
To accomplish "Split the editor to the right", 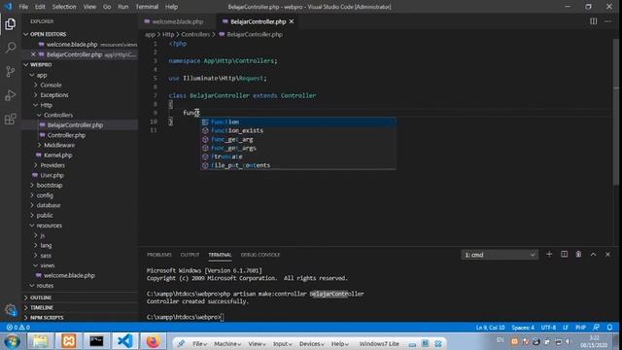I will tap(593, 21).
